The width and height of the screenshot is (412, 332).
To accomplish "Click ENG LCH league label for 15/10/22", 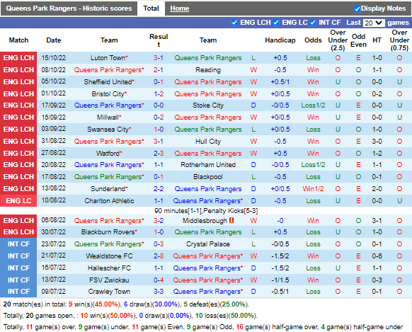I will 18,58.
